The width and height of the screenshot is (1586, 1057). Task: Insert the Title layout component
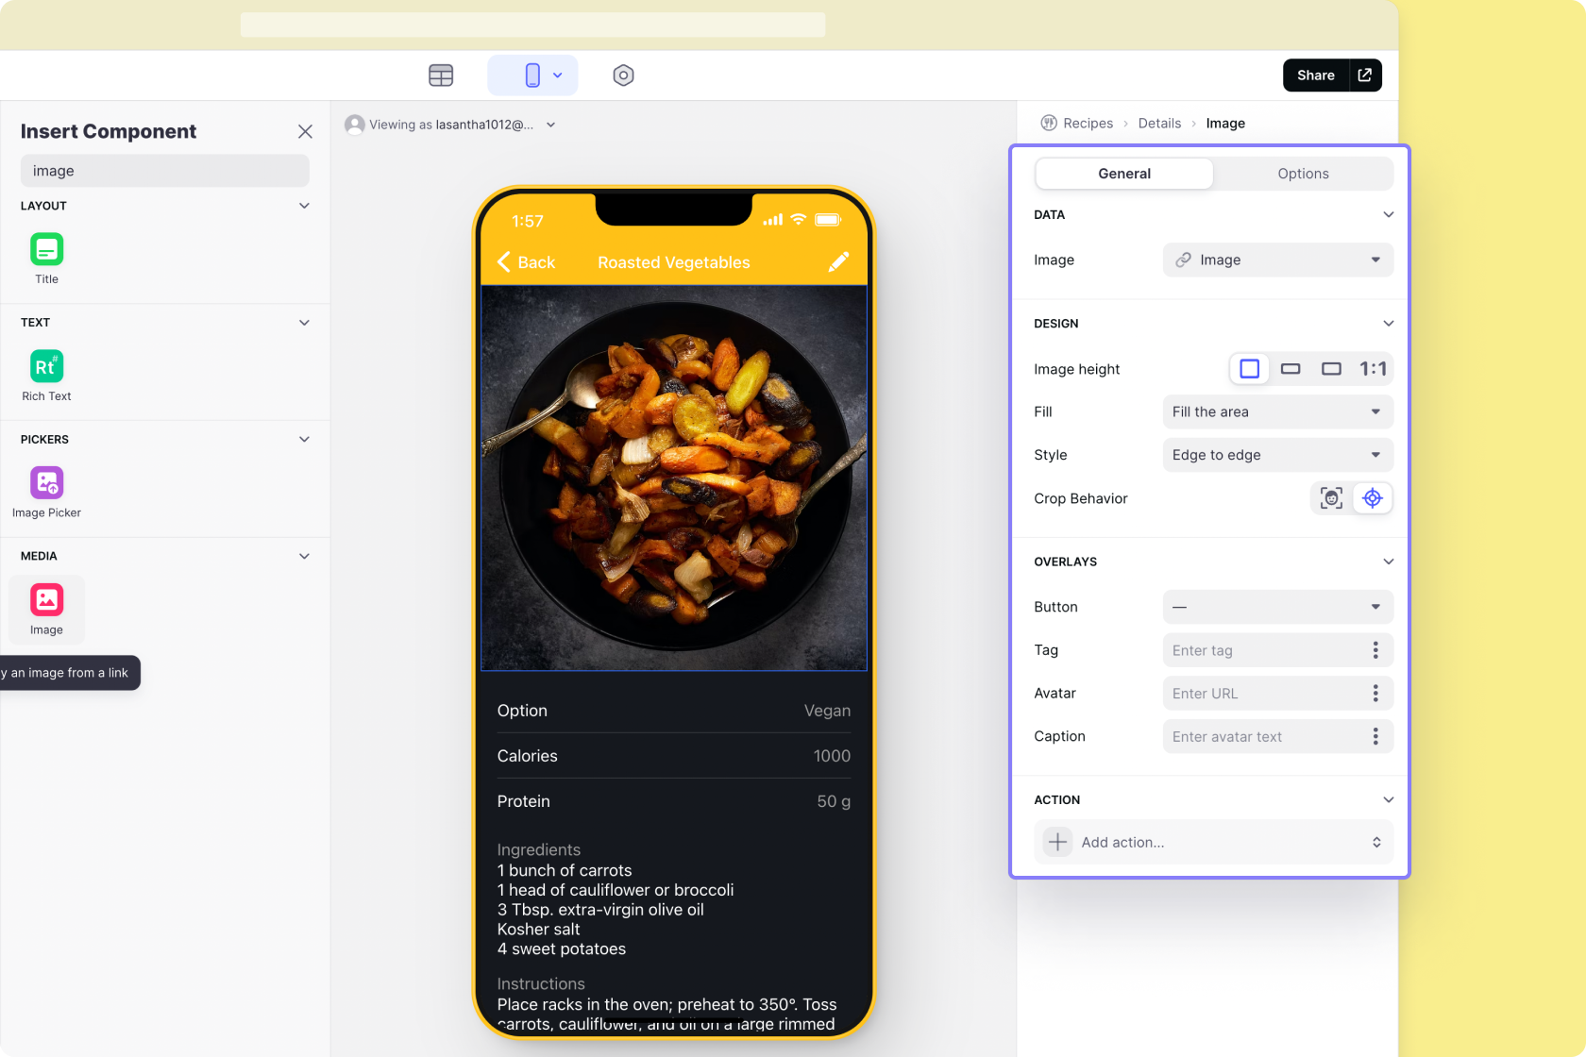click(x=46, y=250)
